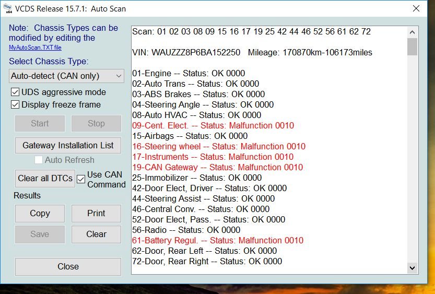Viewport: 435px width, 294px height.
Task: Click 03-ABS Brakes status line
Action: pyautogui.click(x=198, y=95)
